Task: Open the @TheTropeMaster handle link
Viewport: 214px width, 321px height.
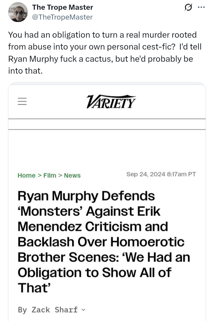Action: click(x=62, y=17)
